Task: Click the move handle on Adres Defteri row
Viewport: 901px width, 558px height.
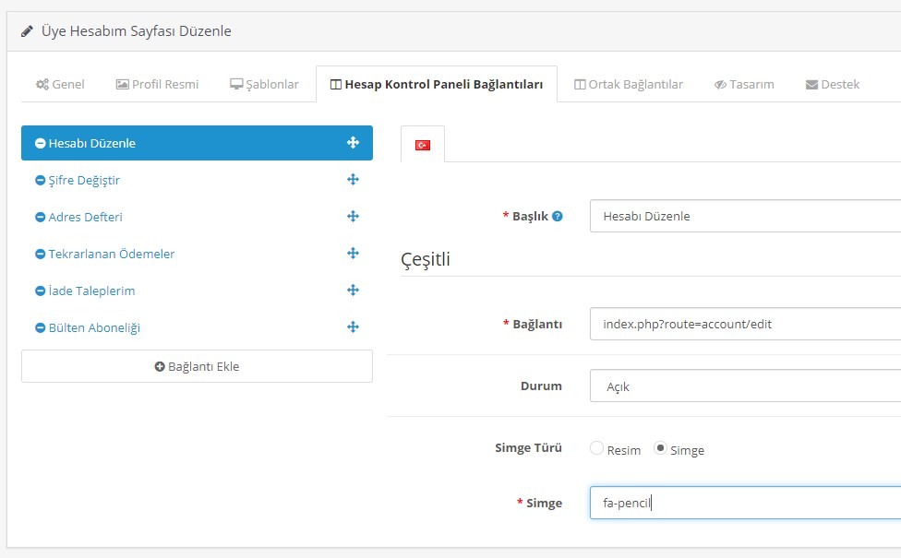Action: click(353, 217)
